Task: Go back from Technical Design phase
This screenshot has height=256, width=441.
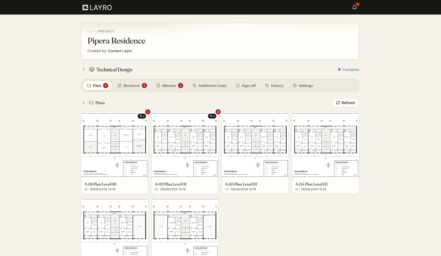Action: pos(84,70)
